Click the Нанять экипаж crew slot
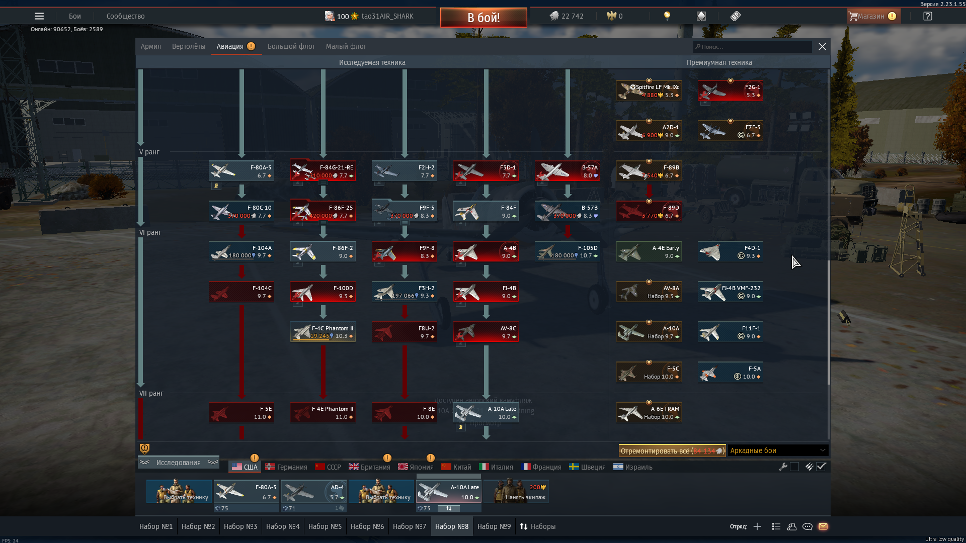 [516, 491]
